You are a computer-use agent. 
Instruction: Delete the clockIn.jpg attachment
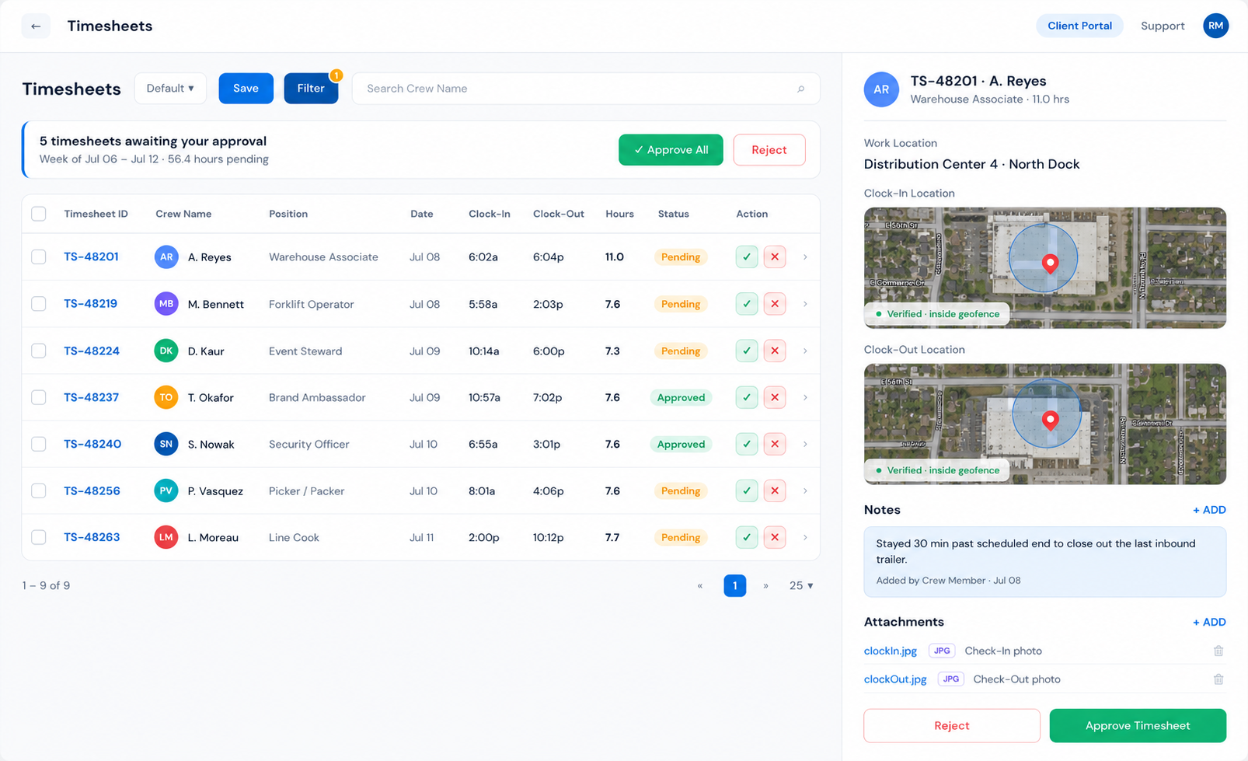(1218, 651)
